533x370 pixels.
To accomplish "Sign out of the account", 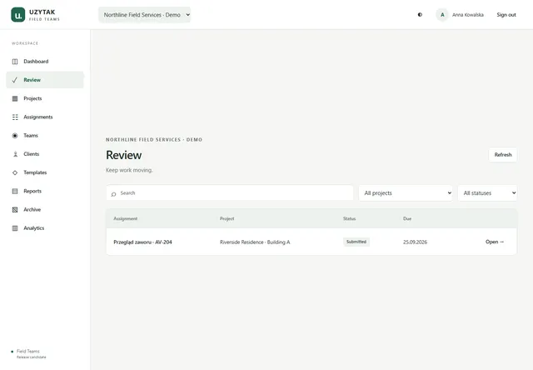I will tap(506, 15).
